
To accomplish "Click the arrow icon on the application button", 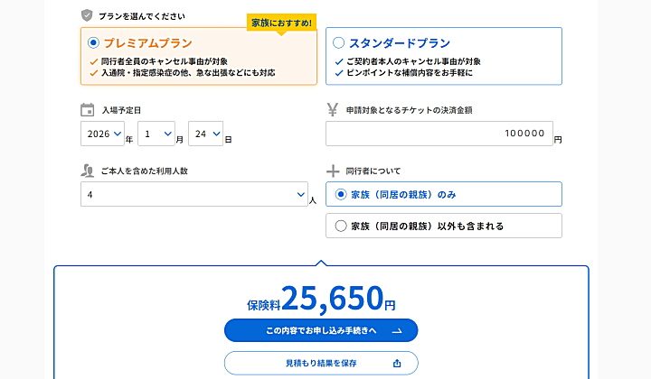I will (396, 331).
